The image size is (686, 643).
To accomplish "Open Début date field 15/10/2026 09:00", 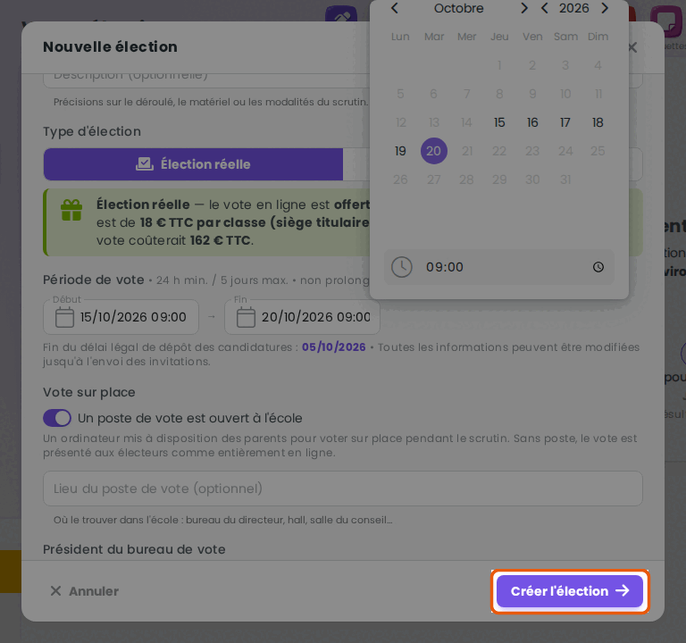I will [x=121, y=317].
